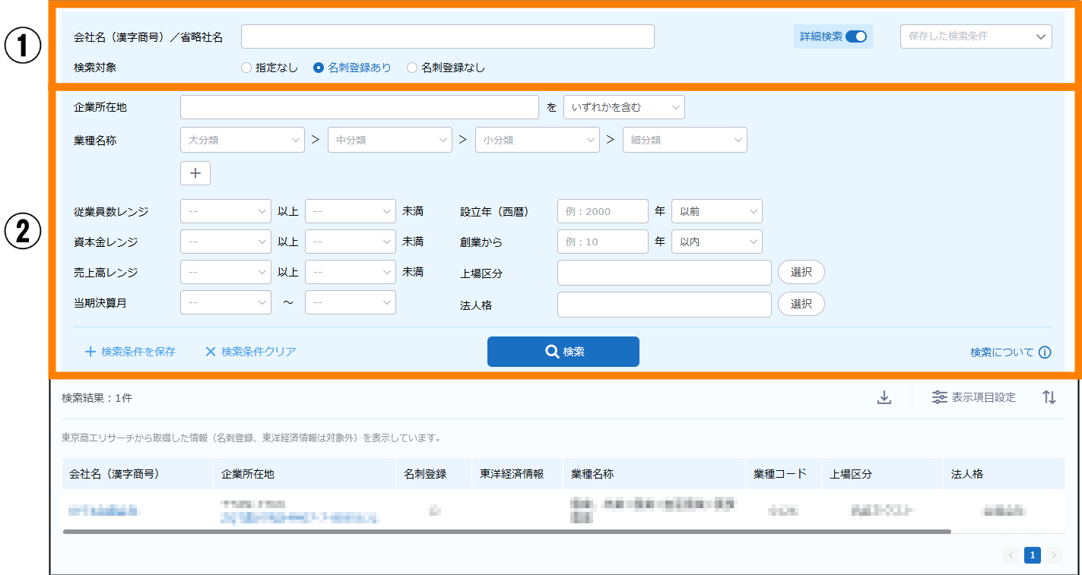Click the 企業所在地 text input field
This screenshot has width=1082, height=575.
pyautogui.click(x=359, y=107)
